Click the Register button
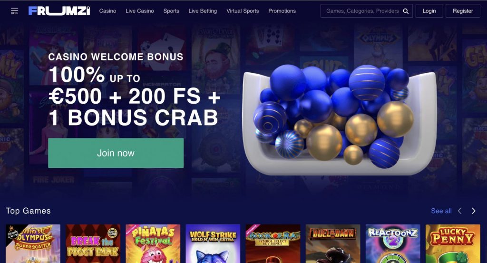 coord(463,11)
